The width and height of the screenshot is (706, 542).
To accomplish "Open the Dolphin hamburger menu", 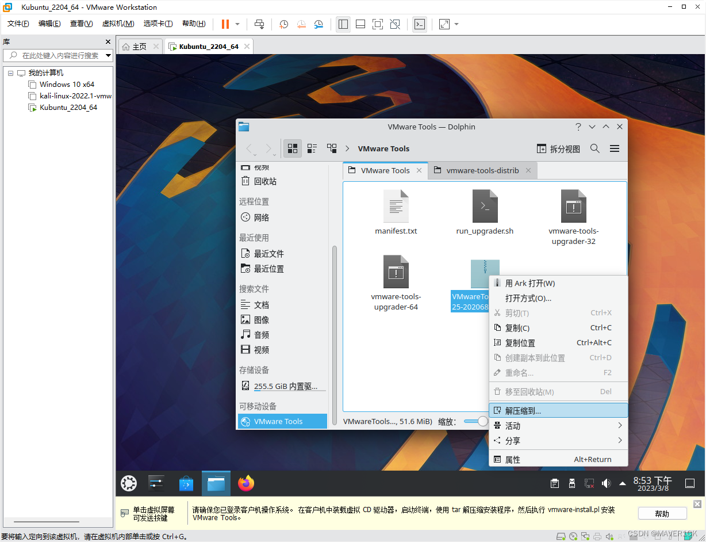I will 615,148.
